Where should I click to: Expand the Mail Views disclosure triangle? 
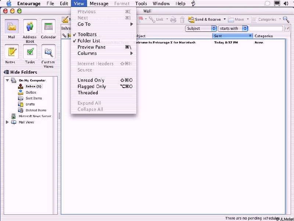(7, 122)
